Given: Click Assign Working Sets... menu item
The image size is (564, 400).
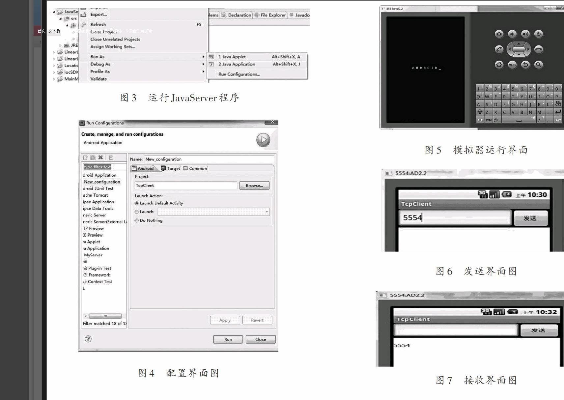Looking at the screenshot, I should 113,47.
